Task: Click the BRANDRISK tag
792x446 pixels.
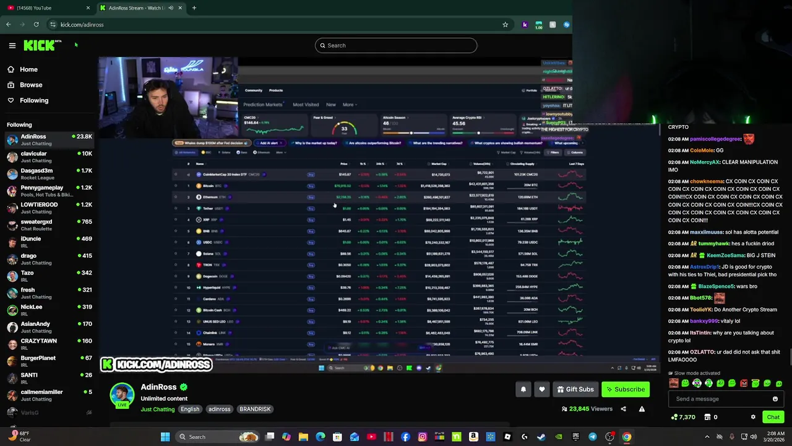Action: 255,409
